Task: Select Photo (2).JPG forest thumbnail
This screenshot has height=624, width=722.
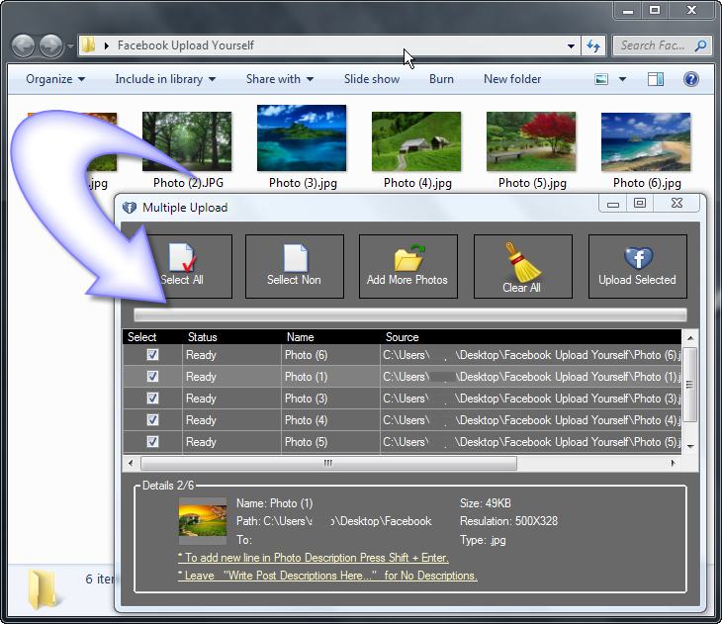Action: coord(187,140)
